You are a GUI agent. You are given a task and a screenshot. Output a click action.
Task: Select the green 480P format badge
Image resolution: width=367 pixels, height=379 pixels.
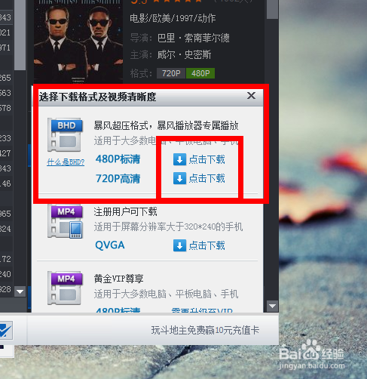pos(200,73)
